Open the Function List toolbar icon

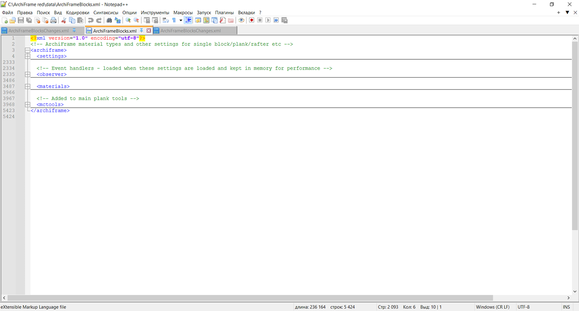point(222,20)
